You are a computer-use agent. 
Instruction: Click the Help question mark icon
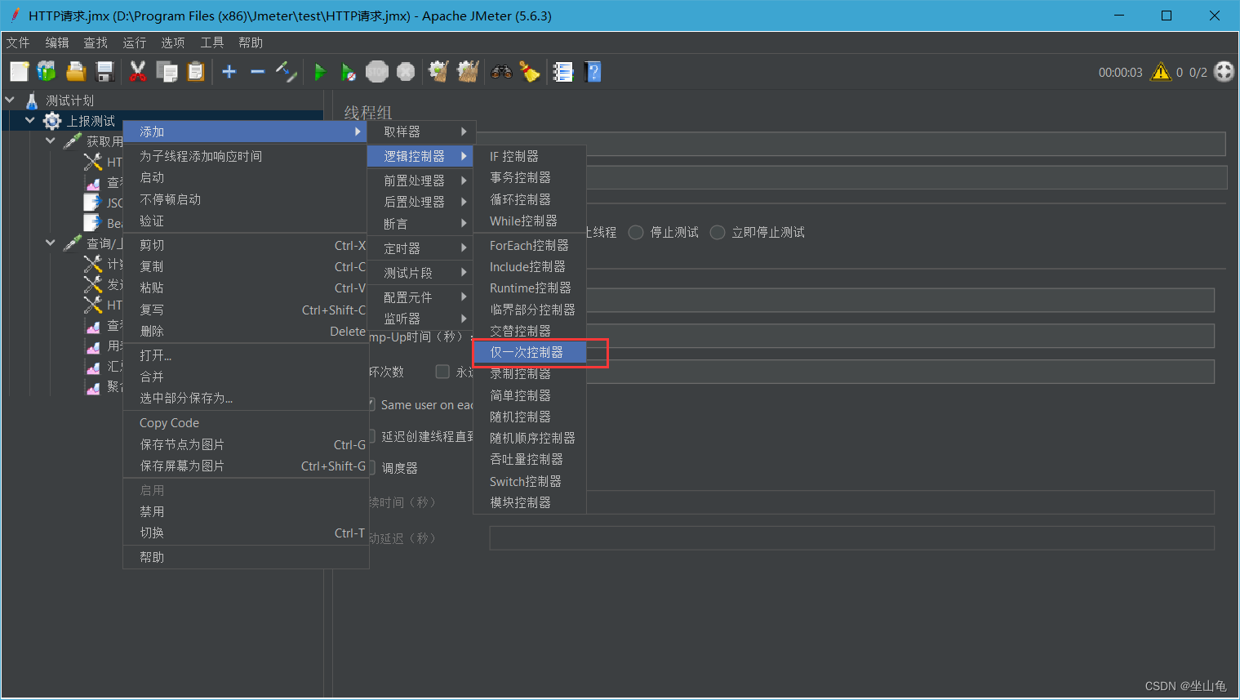pos(593,72)
